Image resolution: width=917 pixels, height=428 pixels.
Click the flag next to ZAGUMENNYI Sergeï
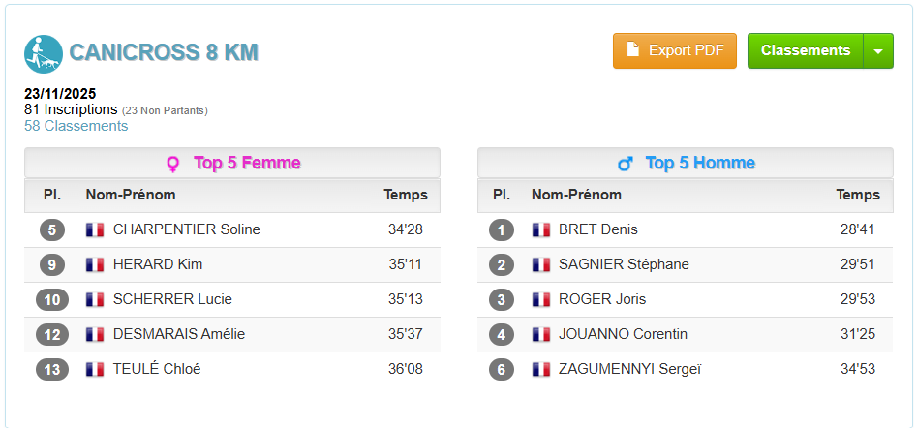(540, 369)
